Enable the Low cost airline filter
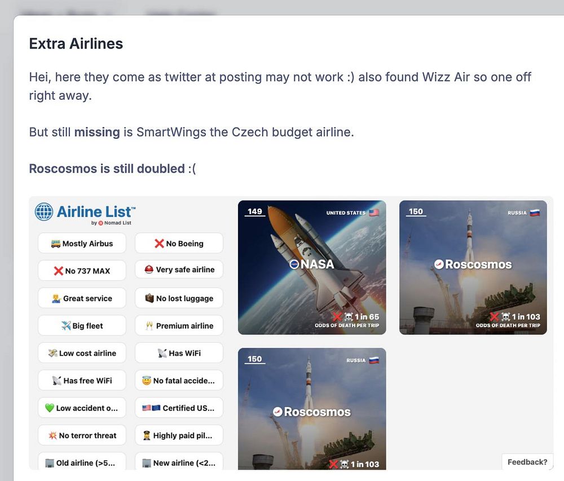The height and width of the screenshot is (481, 564). point(82,353)
